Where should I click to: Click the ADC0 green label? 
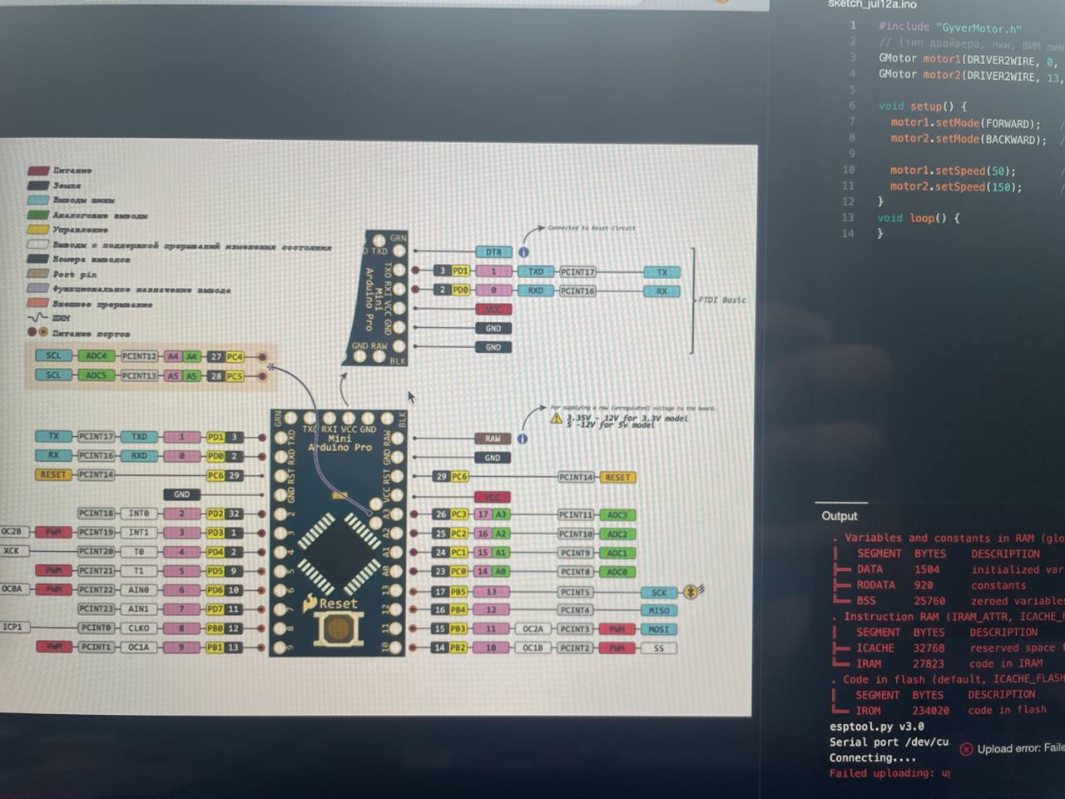click(617, 573)
